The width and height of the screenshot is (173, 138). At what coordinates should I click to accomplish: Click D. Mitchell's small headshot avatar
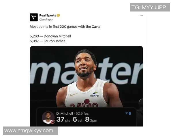(48, 117)
